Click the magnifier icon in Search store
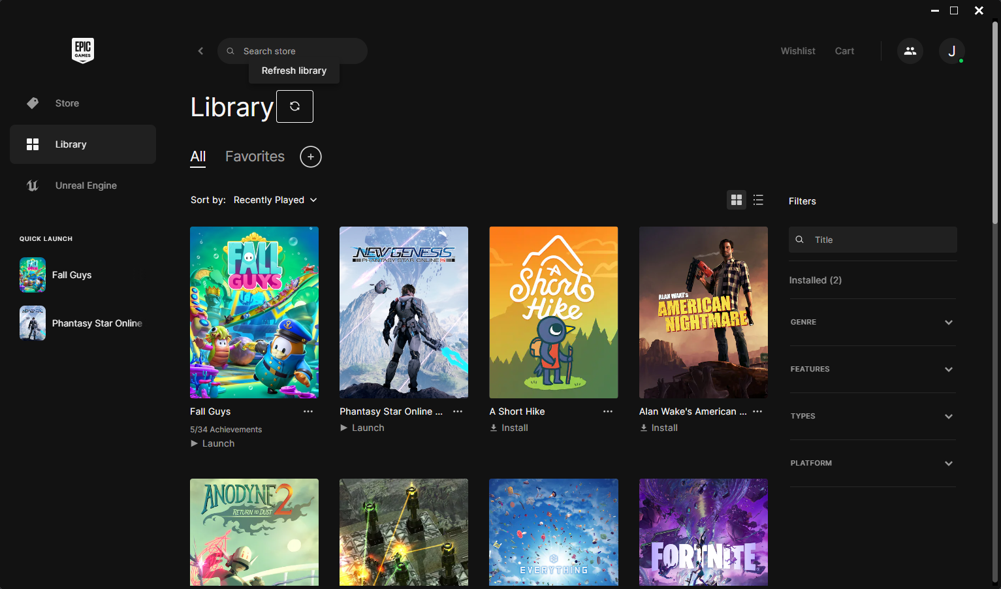The image size is (1001, 589). pyautogui.click(x=230, y=51)
